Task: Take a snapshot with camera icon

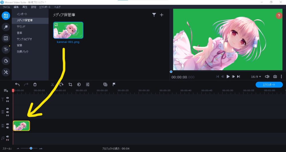Action: (275, 77)
